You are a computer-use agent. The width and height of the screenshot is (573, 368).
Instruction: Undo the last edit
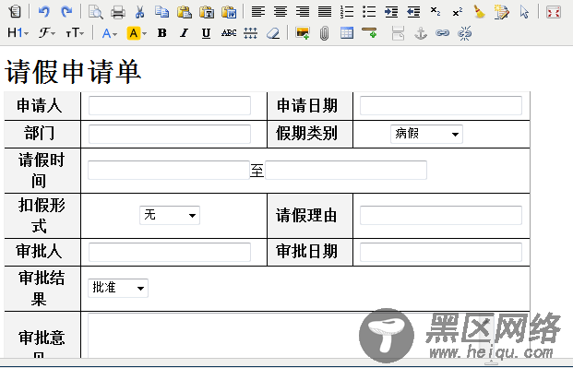tap(44, 12)
